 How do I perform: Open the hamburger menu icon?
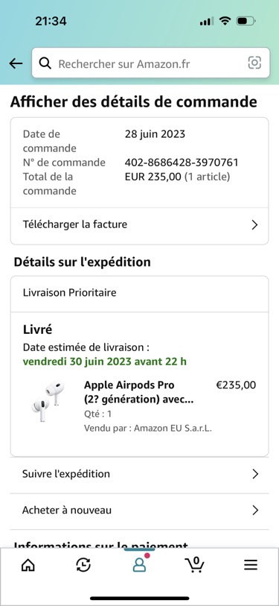click(251, 565)
